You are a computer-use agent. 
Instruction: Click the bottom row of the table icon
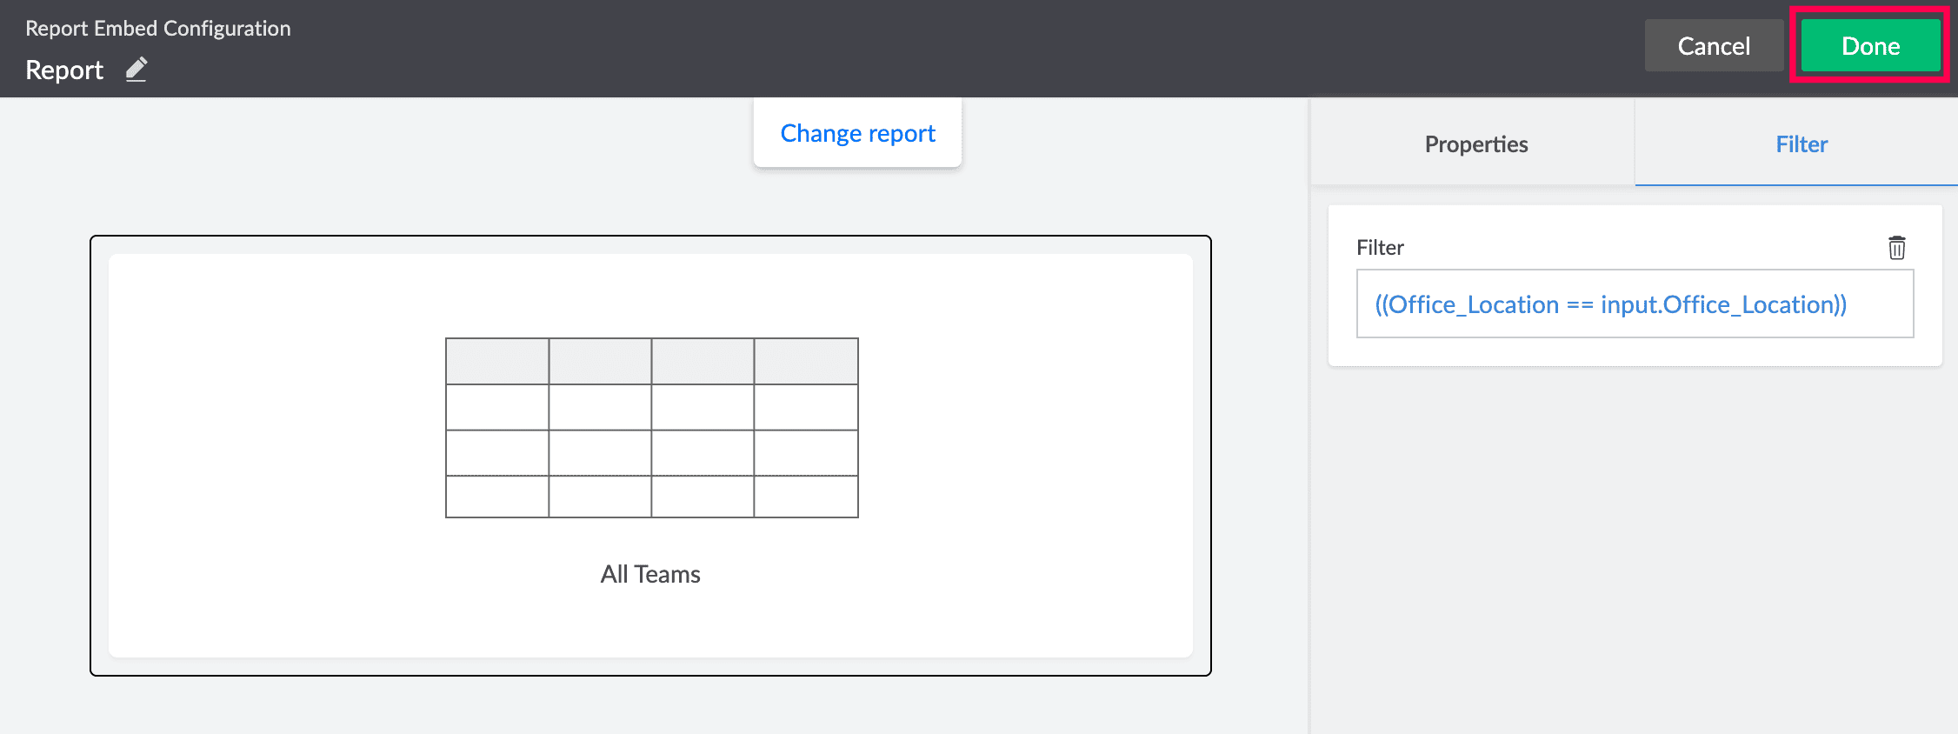pos(651,497)
